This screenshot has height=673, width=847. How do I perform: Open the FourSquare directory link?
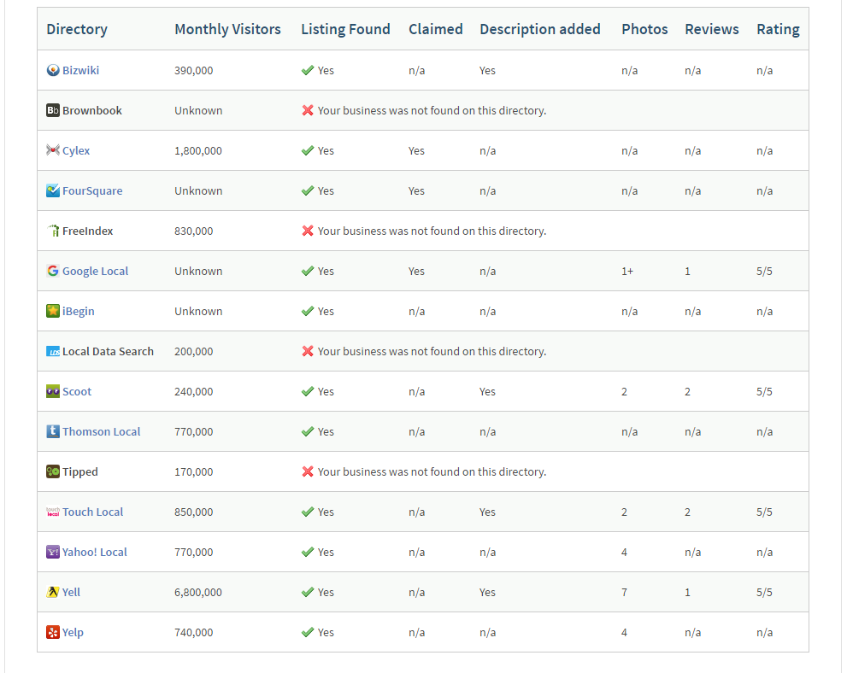(x=92, y=190)
